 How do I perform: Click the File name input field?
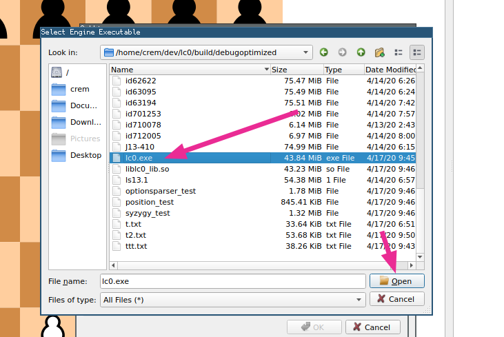point(231,281)
